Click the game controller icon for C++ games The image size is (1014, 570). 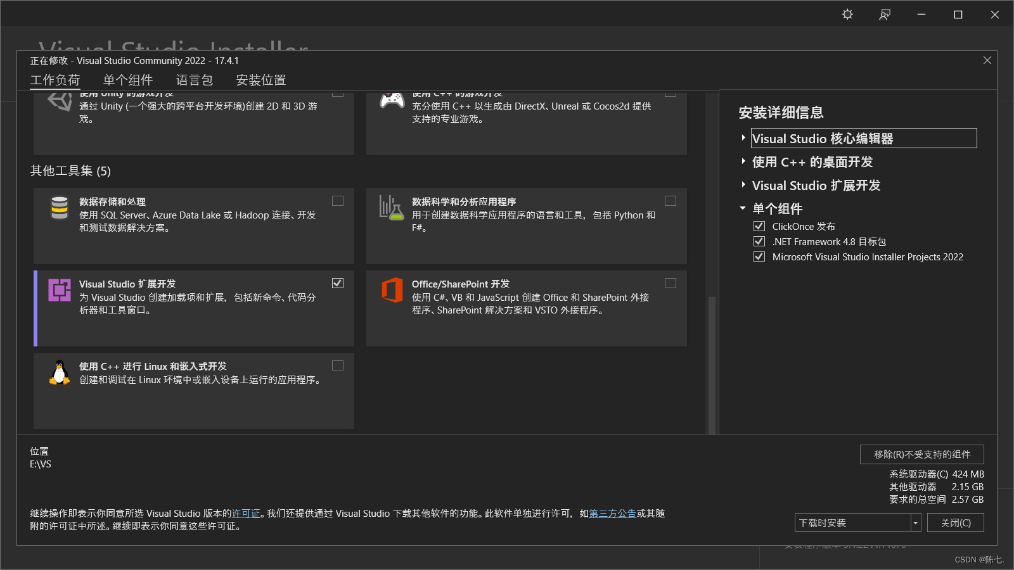pyautogui.click(x=392, y=100)
